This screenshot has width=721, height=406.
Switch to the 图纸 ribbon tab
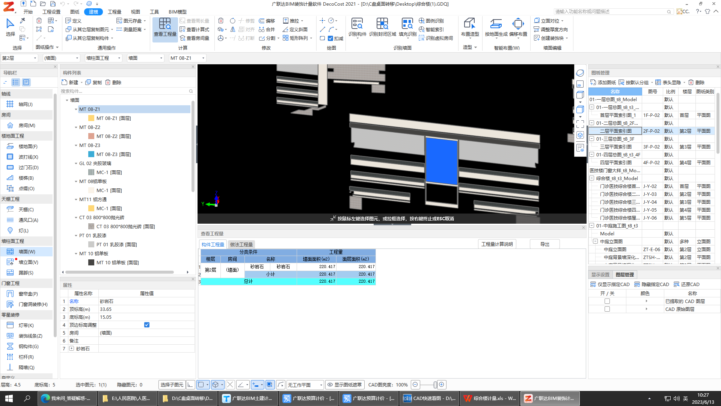coord(75,12)
